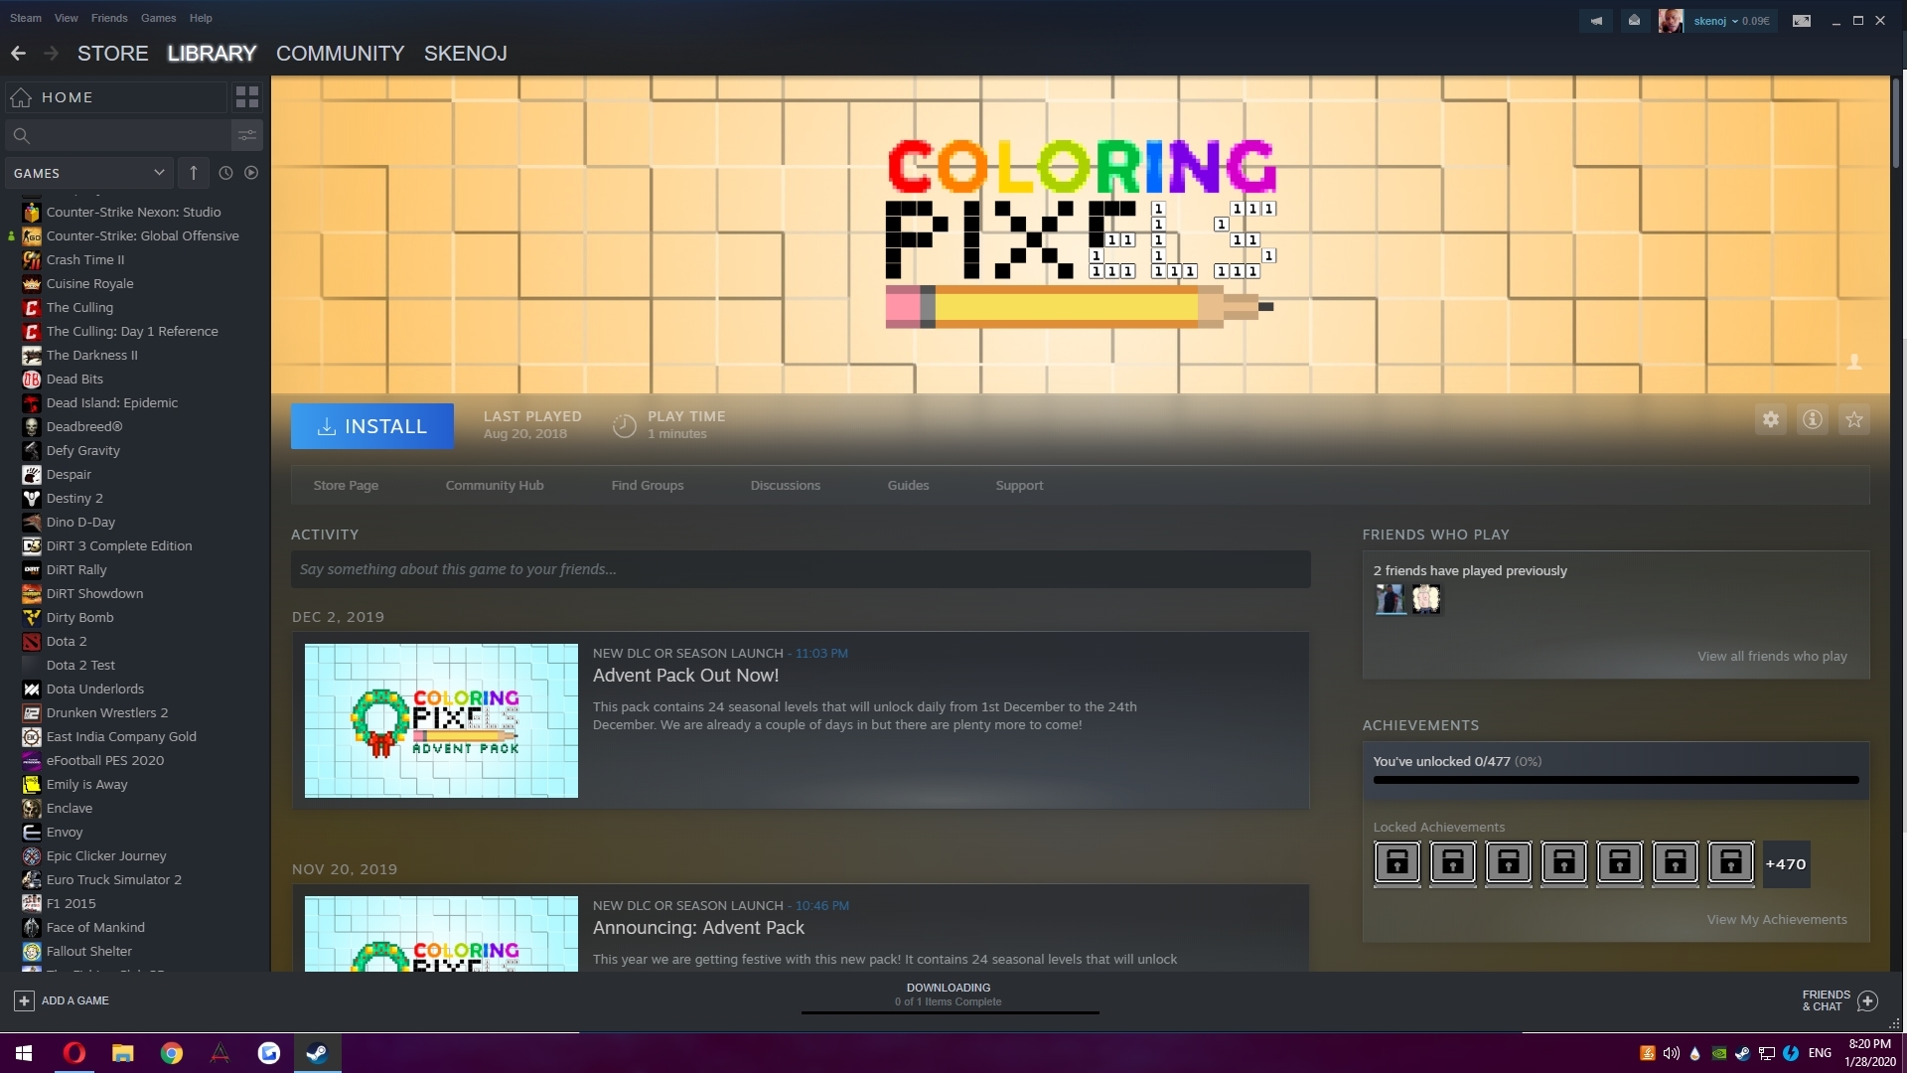The image size is (1907, 1073).
Task: Select Destiny 2 in games list
Action: pyautogui.click(x=74, y=499)
